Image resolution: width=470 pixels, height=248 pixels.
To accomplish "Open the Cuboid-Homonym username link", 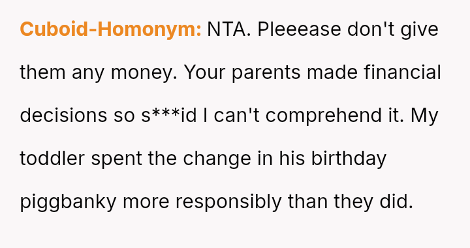I will point(110,30).
